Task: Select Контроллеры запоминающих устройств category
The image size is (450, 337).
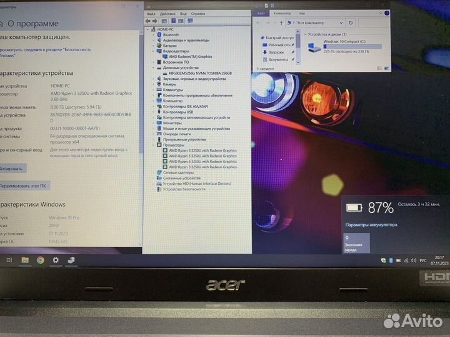Action: click(196, 117)
